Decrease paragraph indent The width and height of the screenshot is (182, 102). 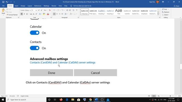click(67, 10)
